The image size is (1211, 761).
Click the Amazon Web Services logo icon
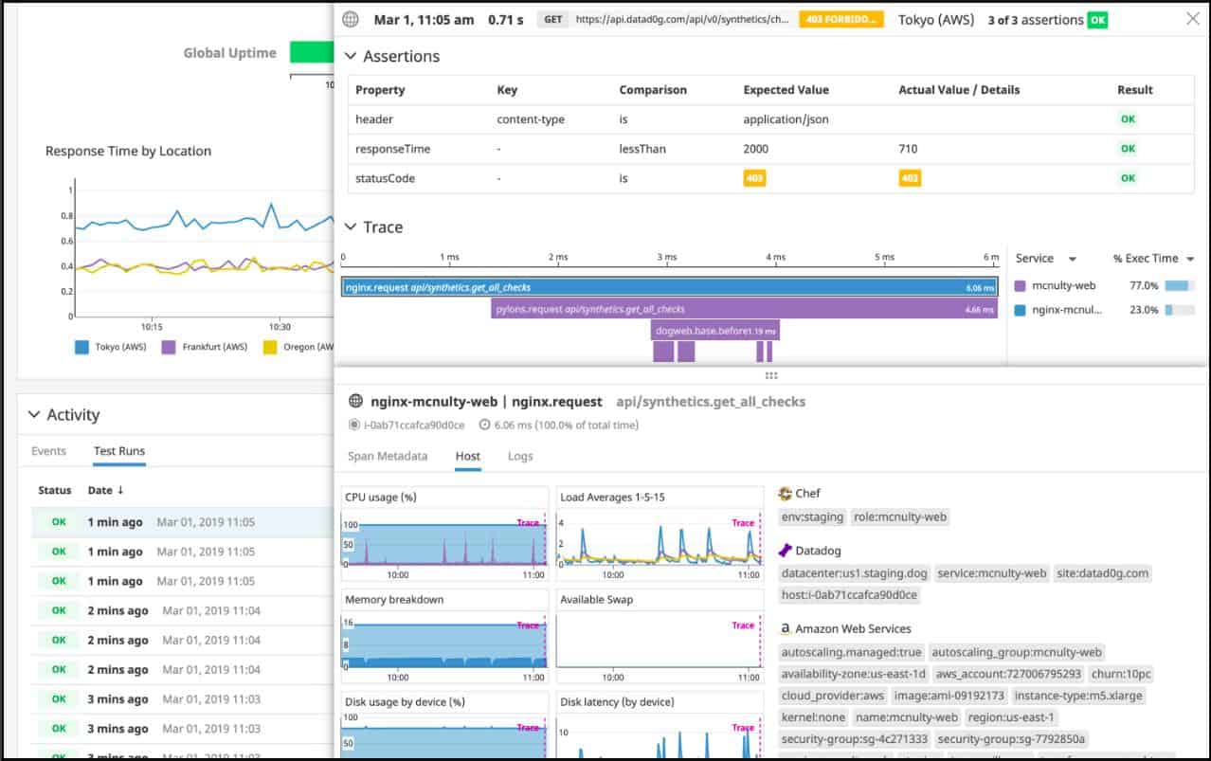(x=786, y=628)
